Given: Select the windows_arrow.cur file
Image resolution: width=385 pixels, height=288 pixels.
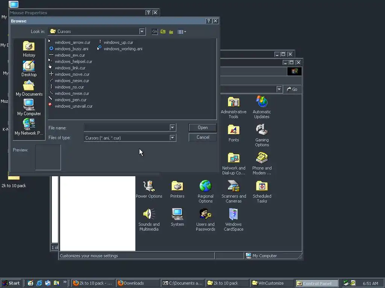Looking at the screenshot, I should coord(70,42).
